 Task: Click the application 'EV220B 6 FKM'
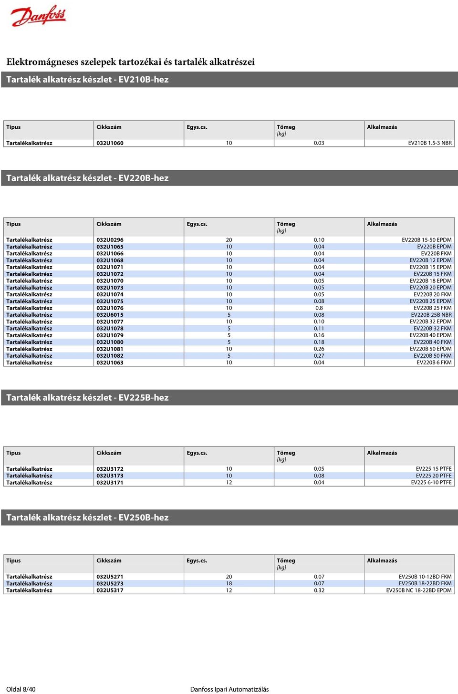pyautogui.click(x=434, y=363)
